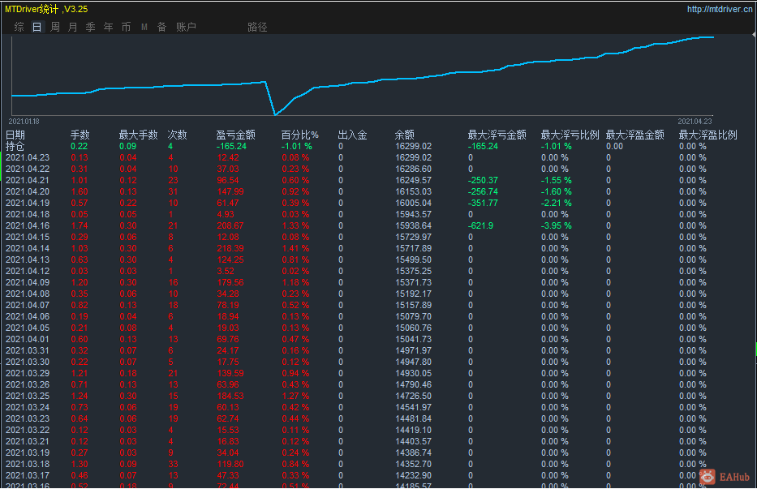This screenshot has width=757, height=489.
Task: Click the -3.95 % floating loss ratio
Action: (556, 225)
